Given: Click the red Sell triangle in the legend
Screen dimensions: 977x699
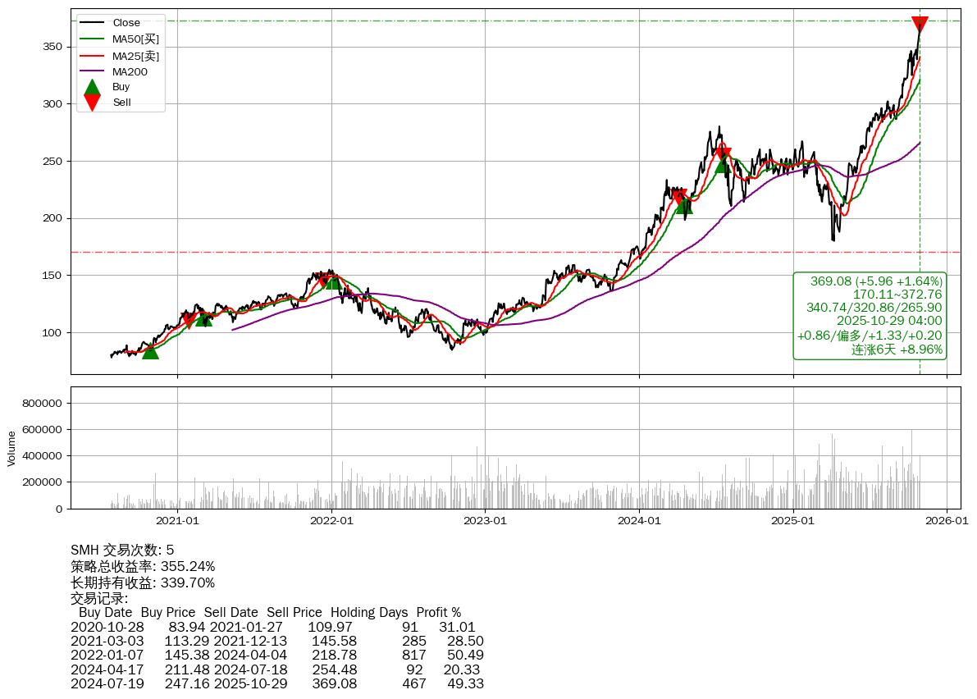Looking at the screenshot, I should 93,103.
